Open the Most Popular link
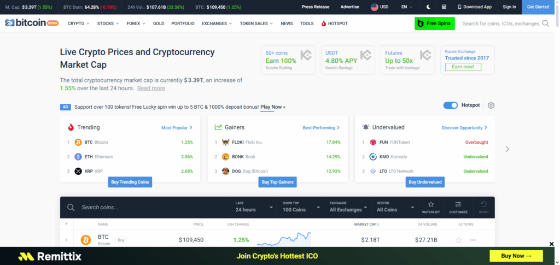 177,128
